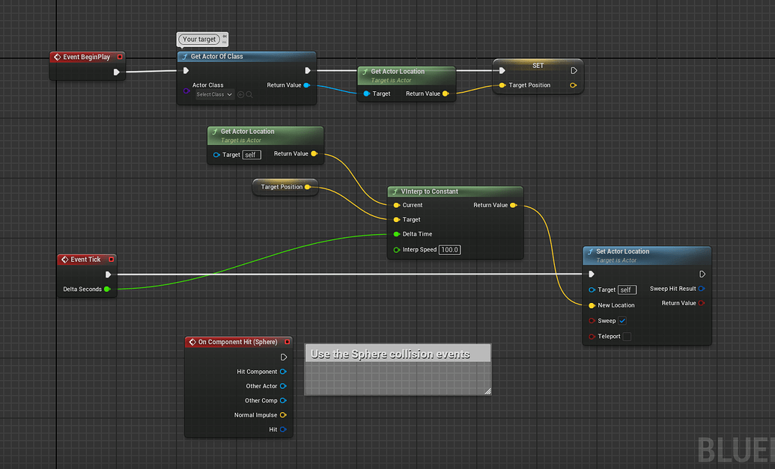Click the Target self field on Set Actor Location

click(x=627, y=289)
